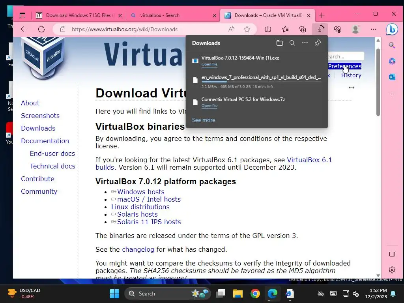This screenshot has height=303, width=404.
Task: Close the virtualbox - Search tab
Action: 214,15
